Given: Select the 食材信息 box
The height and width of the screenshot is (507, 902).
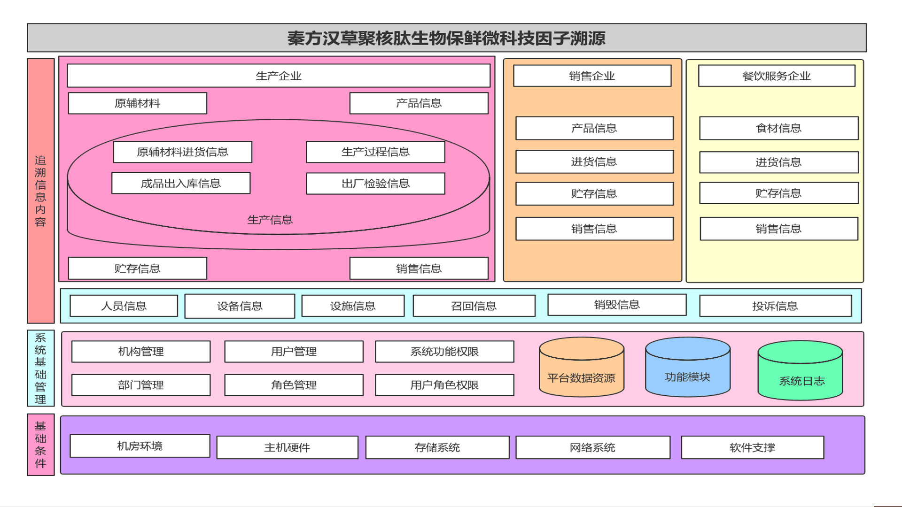Looking at the screenshot, I should coord(779,128).
